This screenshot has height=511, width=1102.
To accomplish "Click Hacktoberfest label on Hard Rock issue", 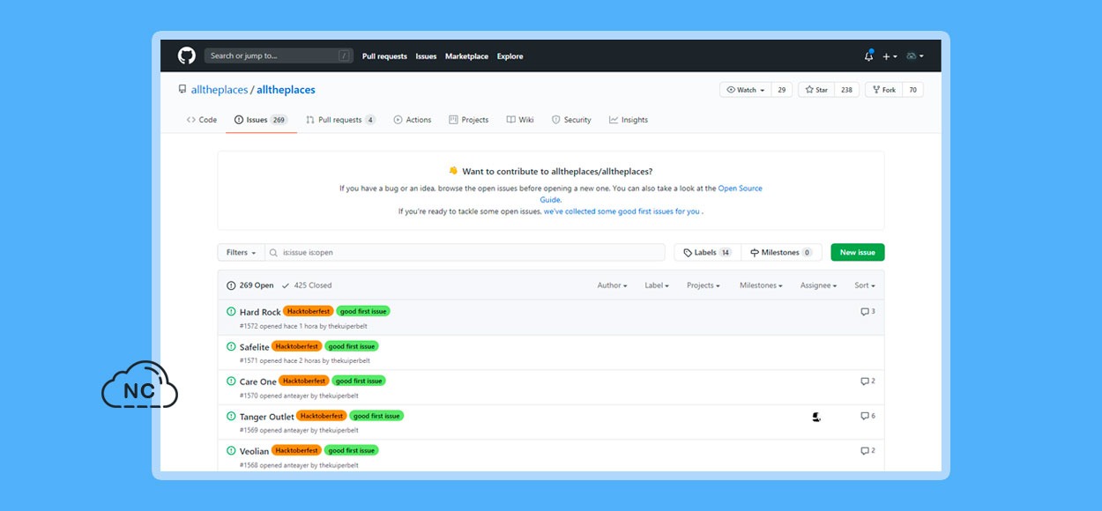I will pyautogui.click(x=309, y=311).
